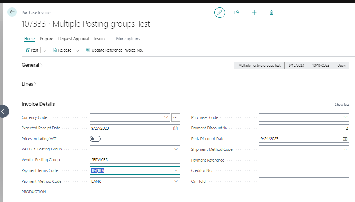Screen dimensions: 355x202
Task: Click Invoice Details section heading
Action: point(38,104)
